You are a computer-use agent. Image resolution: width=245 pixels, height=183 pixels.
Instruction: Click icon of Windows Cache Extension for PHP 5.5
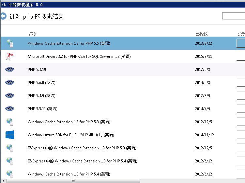[10, 43]
